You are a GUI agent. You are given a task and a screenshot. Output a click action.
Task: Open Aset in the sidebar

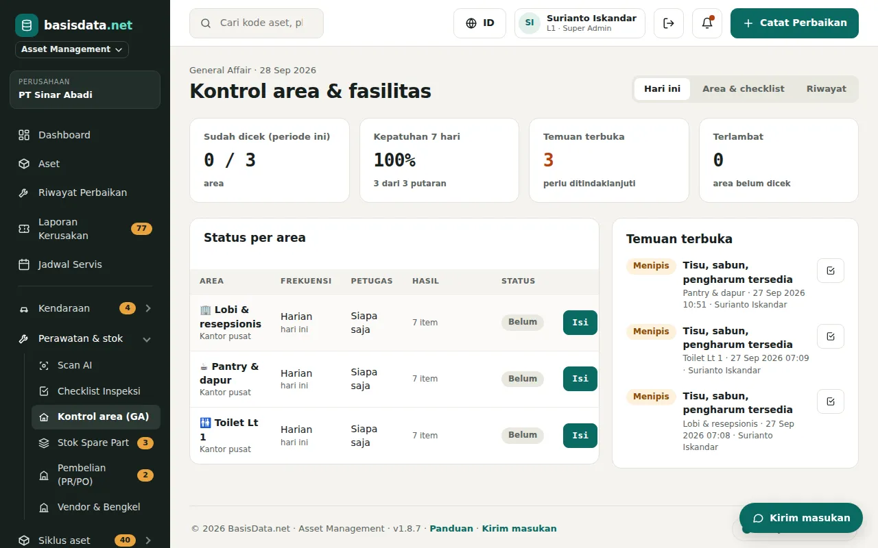pyautogui.click(x=85, y=164)
